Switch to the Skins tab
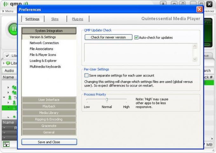 point(55,19)
